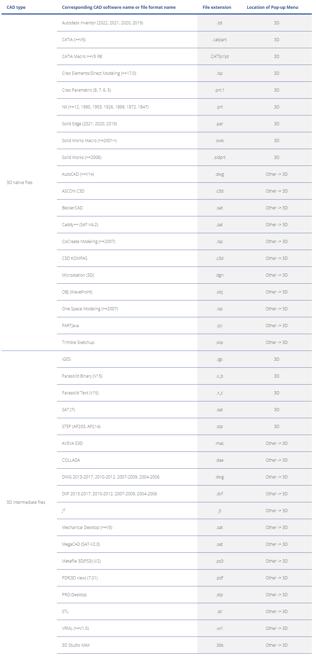Click the "Location of Pop-up Menu" header

(272, 7)
